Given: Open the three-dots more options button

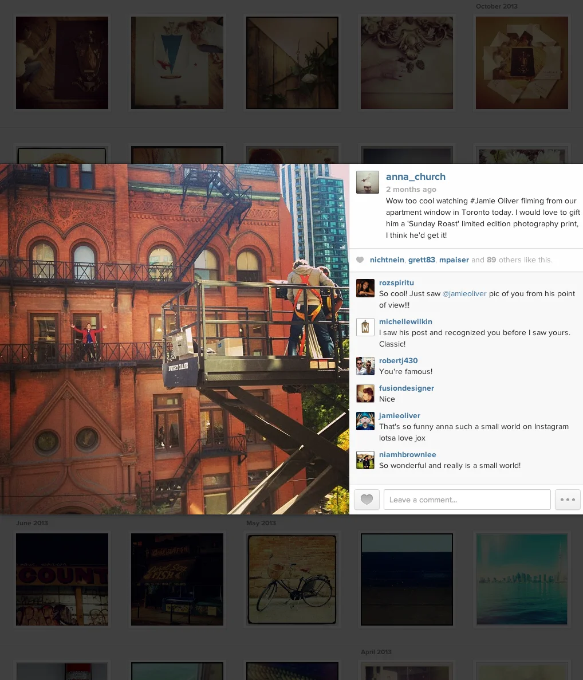Looking at the screenshot, I should [x=568, y=500].
